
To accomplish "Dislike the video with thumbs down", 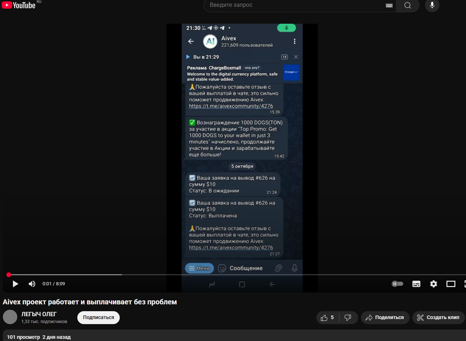I will (x=348, y=318).
